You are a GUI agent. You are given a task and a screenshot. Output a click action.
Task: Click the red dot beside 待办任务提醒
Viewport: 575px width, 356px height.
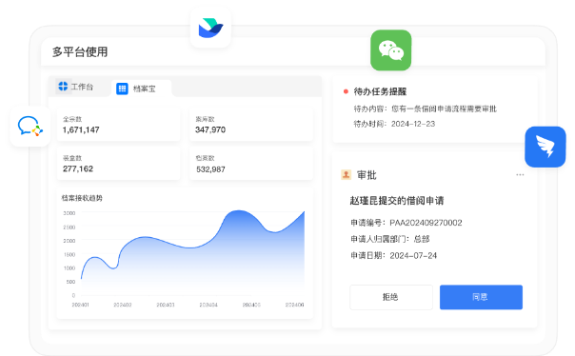pos(346,91)
